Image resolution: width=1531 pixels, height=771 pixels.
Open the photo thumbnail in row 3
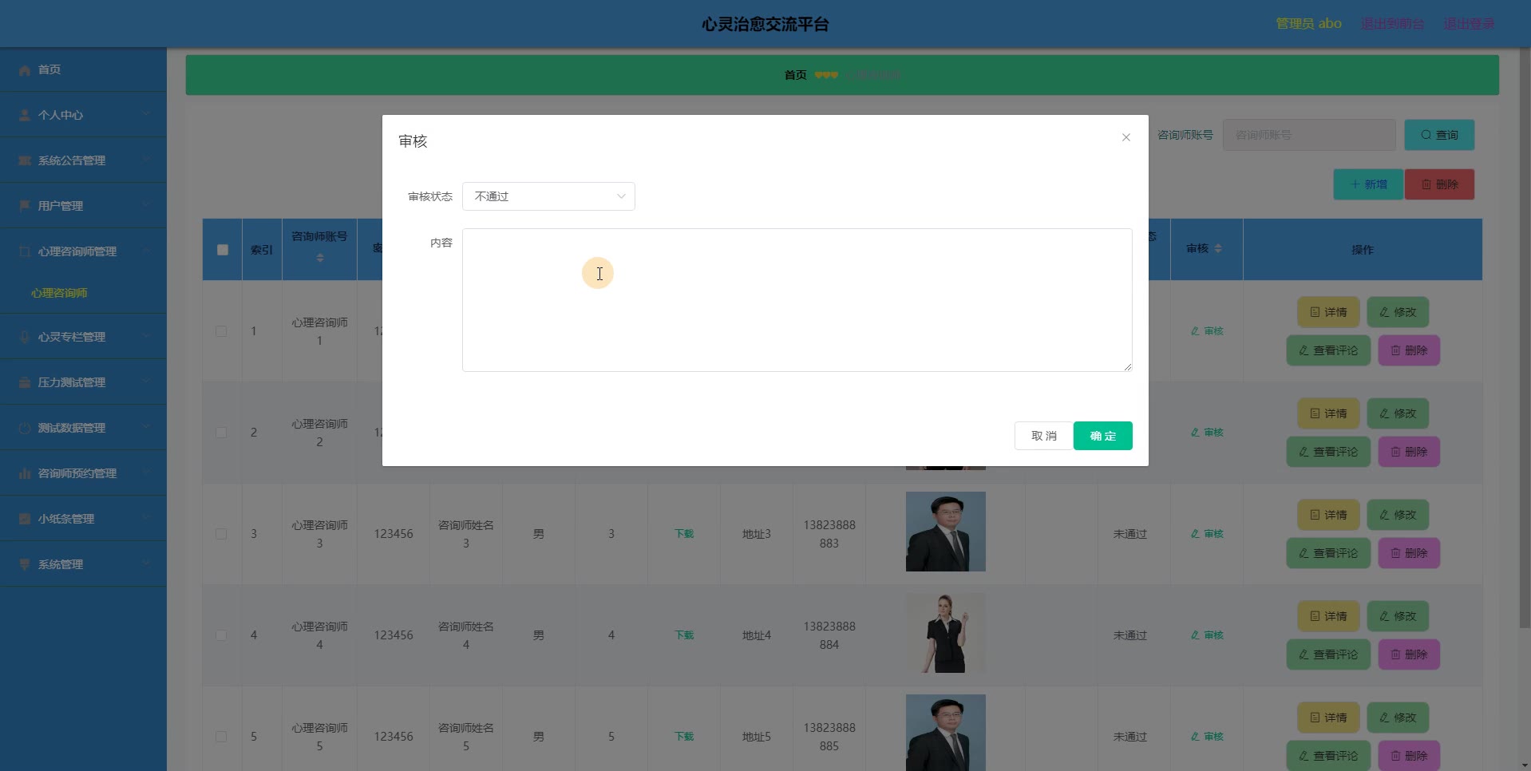[945, 532]
